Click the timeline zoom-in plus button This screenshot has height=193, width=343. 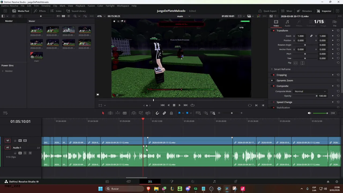tap(241, 113)
